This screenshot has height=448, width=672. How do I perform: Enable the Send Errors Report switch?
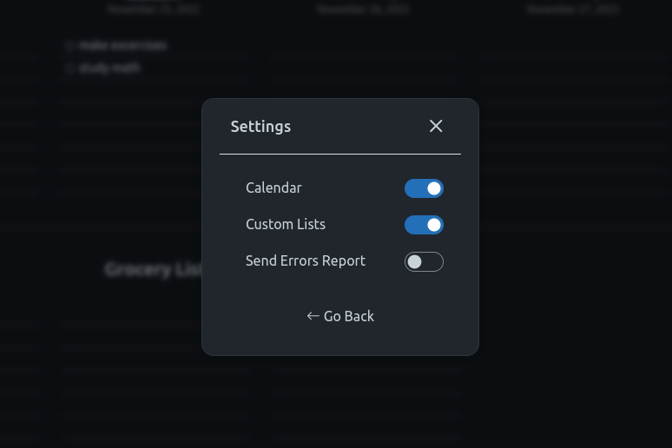point(424,261)
